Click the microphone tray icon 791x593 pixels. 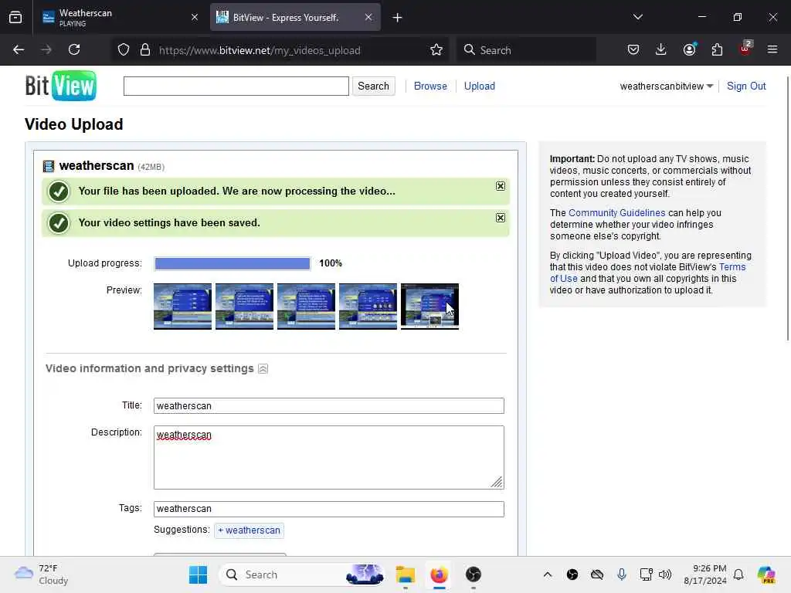click(622, 574)
